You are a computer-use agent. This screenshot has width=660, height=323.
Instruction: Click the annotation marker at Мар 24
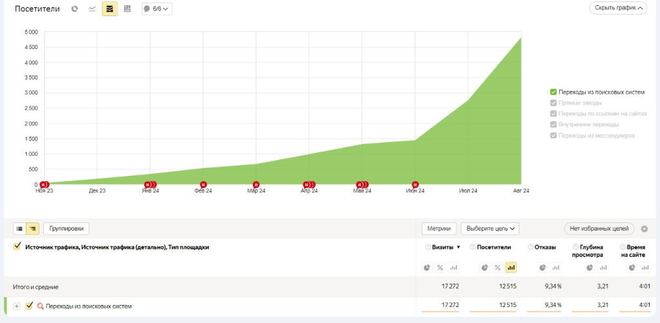(x=256, y=184)
